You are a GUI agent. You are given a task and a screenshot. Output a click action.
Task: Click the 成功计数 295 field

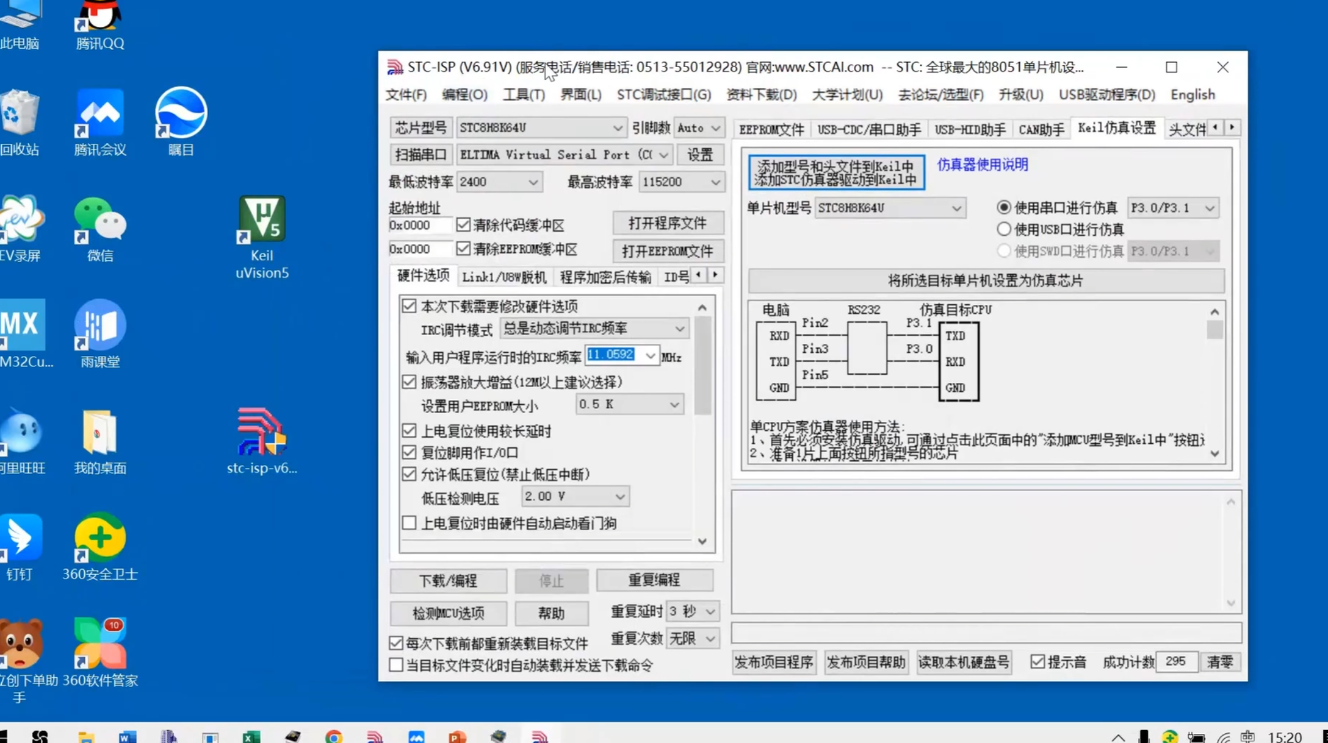pos(1176,661)
